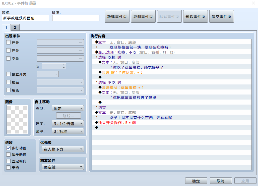Uncheck the 步行动画 option

8,148
